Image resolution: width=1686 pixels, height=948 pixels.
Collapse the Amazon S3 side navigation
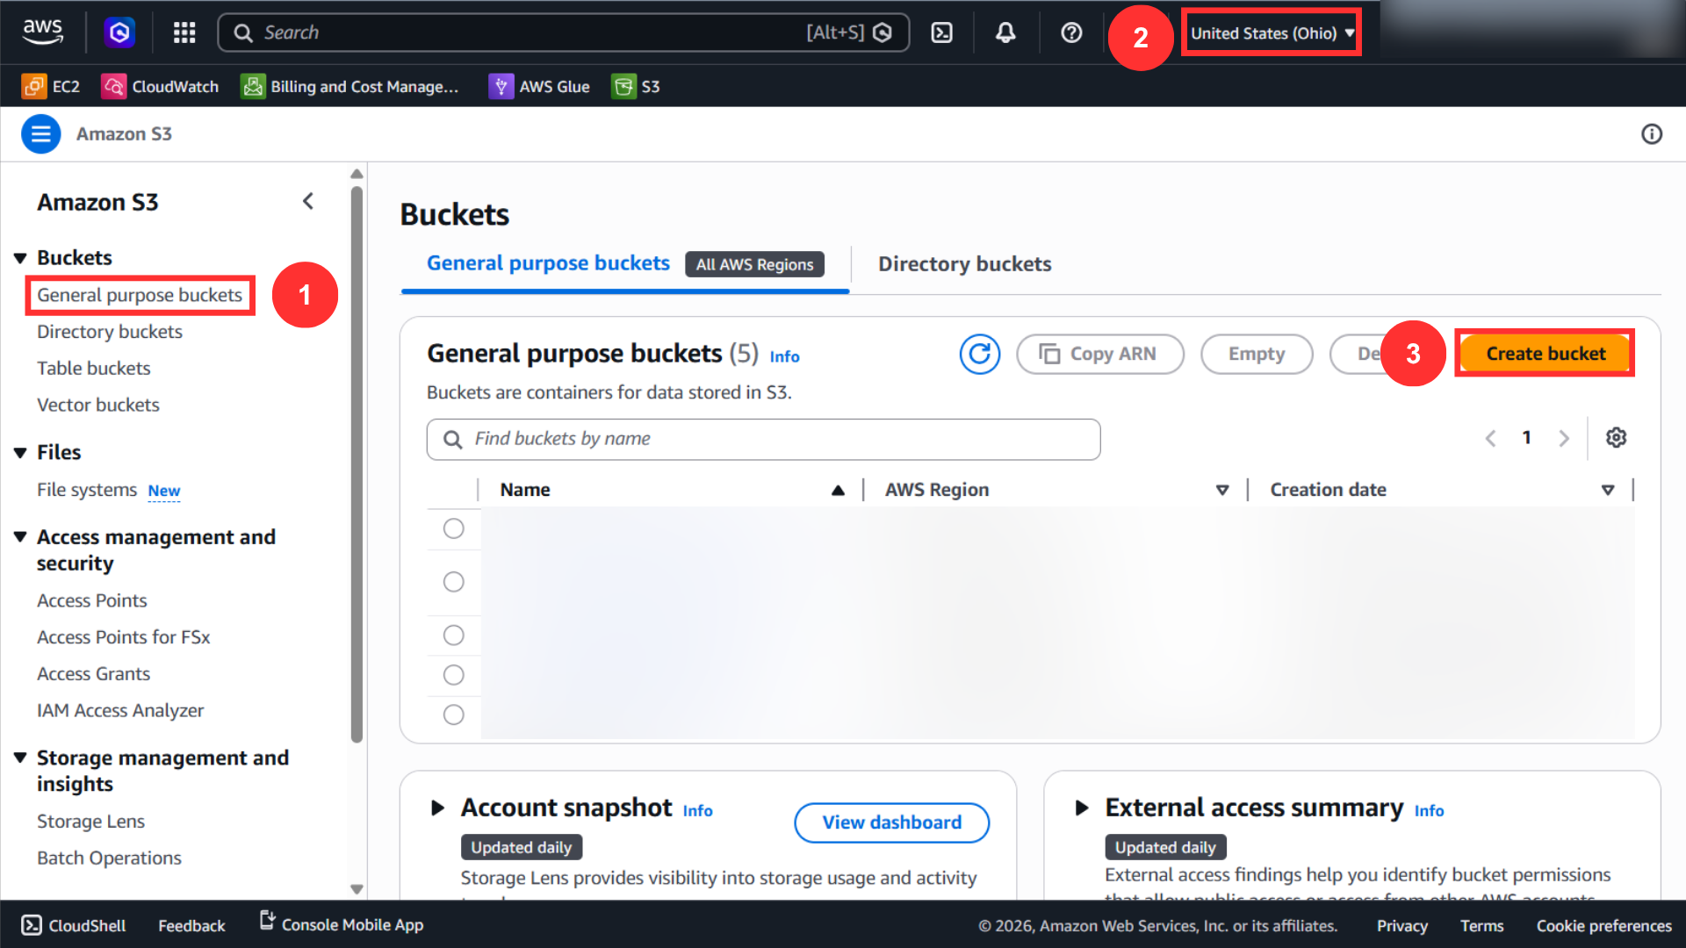point(308,202)
